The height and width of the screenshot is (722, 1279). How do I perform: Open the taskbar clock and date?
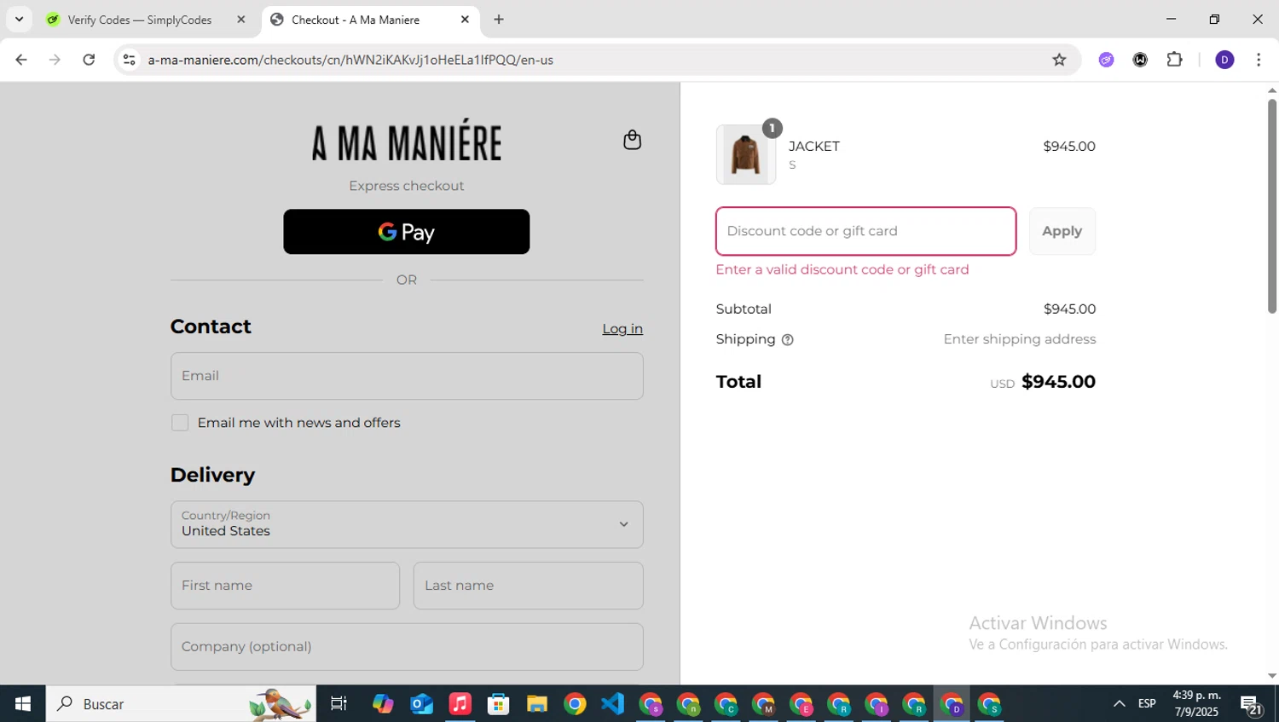click(x=1196, y=703)
